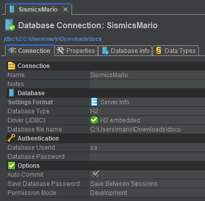Open the jdbc:h2 connection URL link
Image resolution: width=205 pixels, height=201 pixels.
point(53,39)
